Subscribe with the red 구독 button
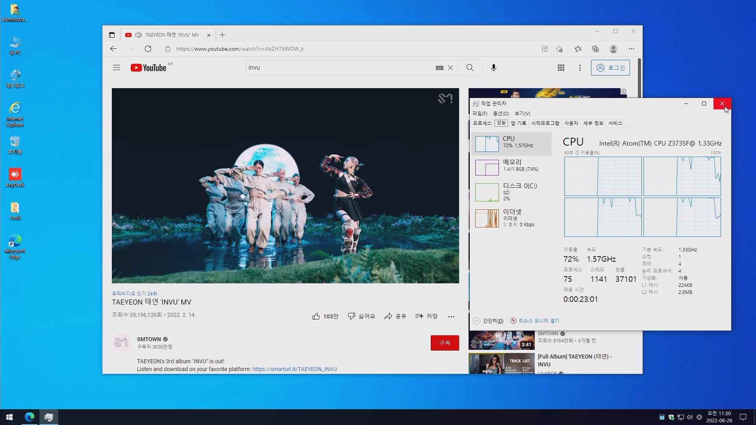Screen dimensions: 756x425 [x=445, y=343]
